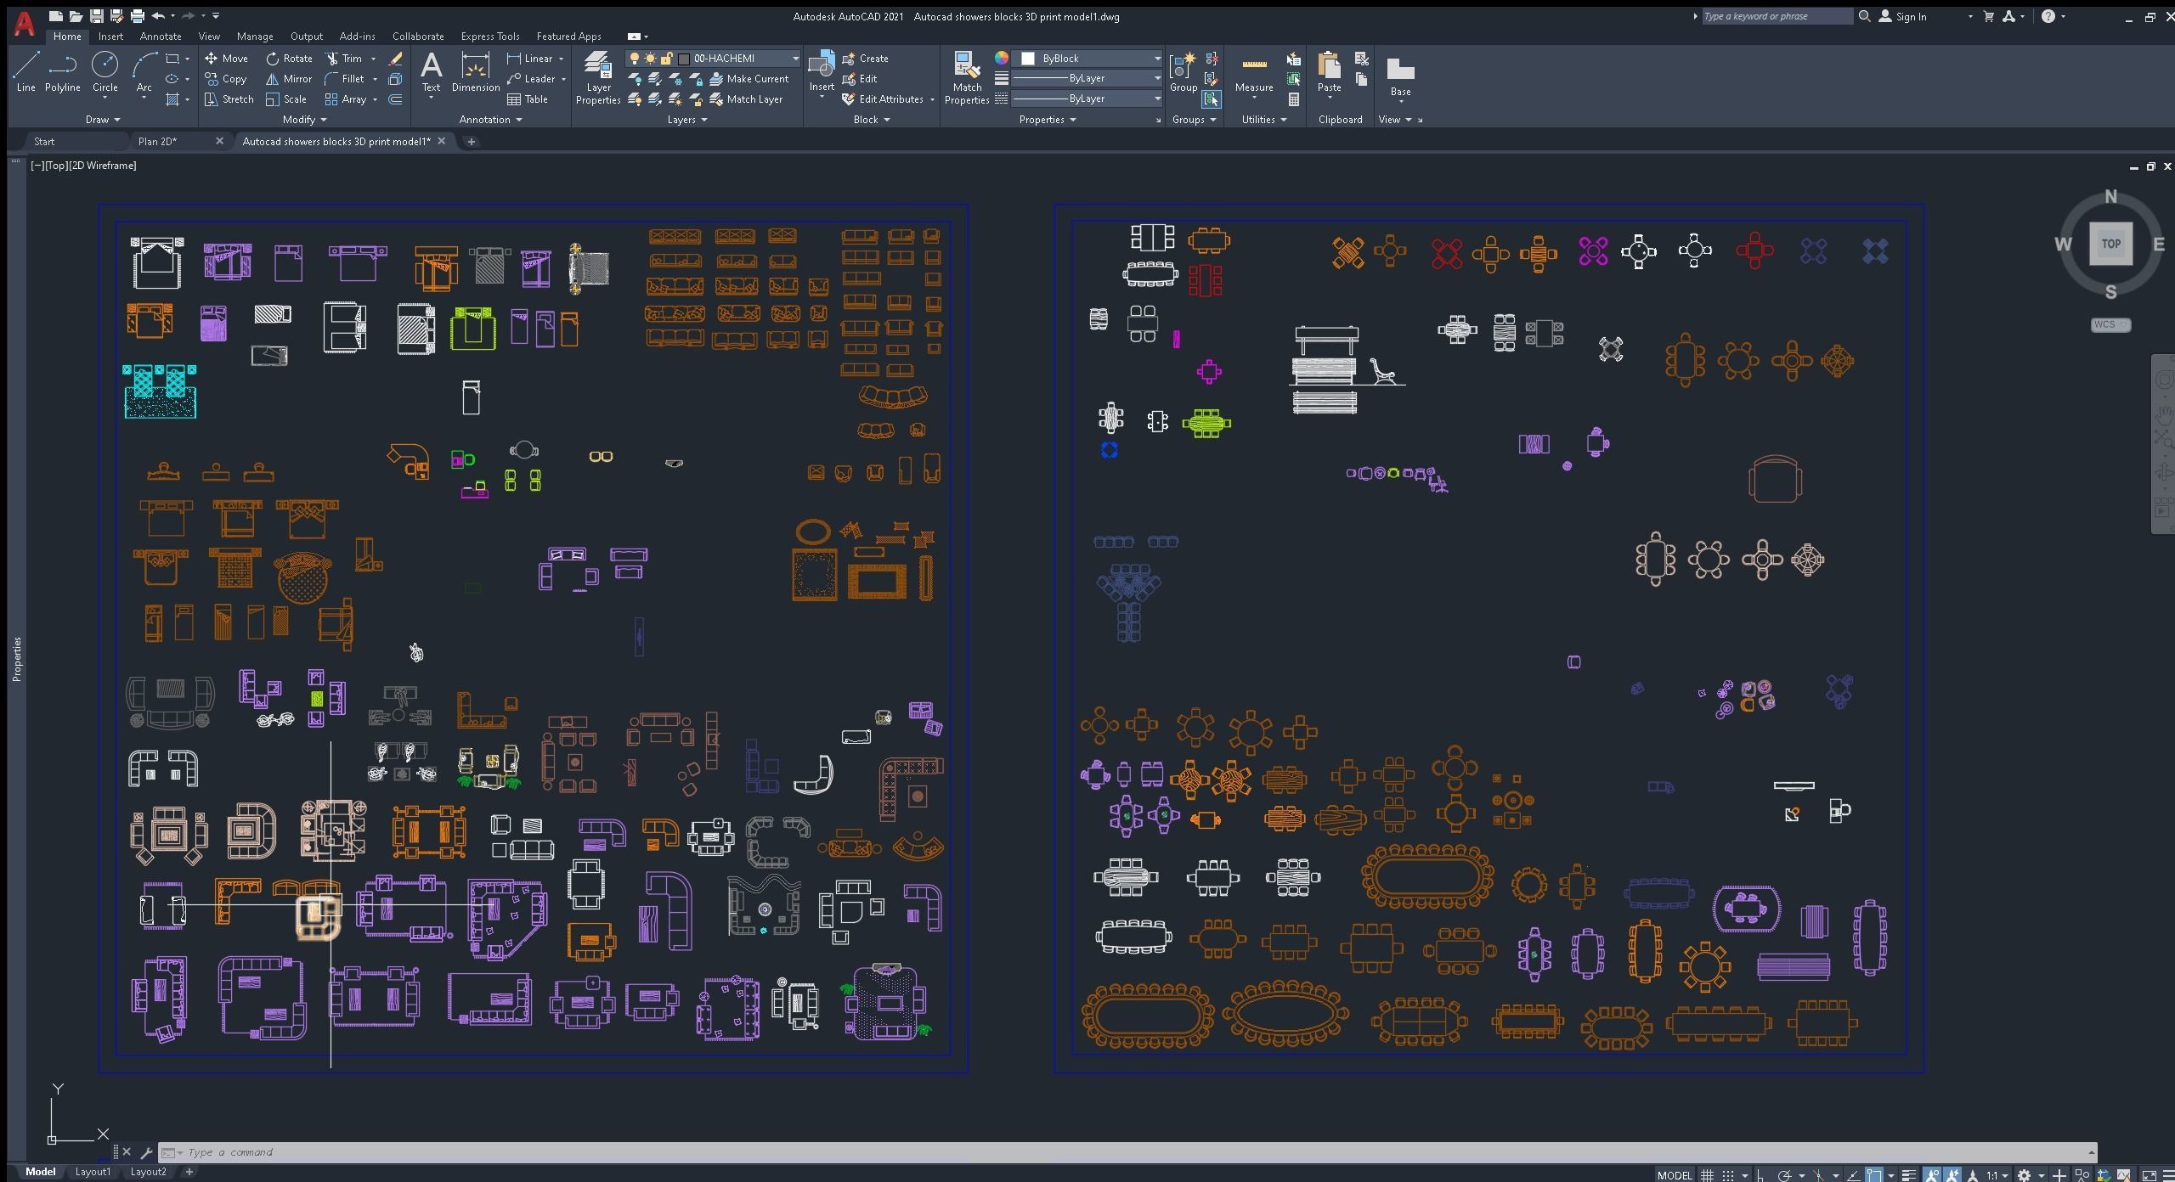Click Match Layer button

(746, 99)
